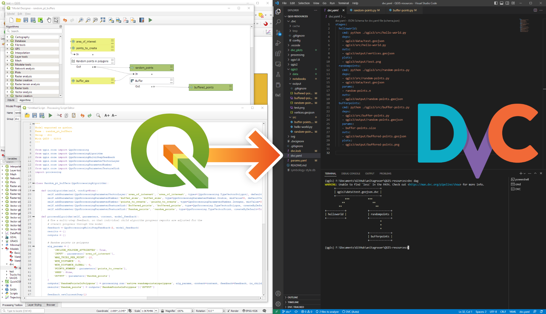Expand DVC TRACKED section
The width and height of the screenshot is (546, 314).
[303, 307]
